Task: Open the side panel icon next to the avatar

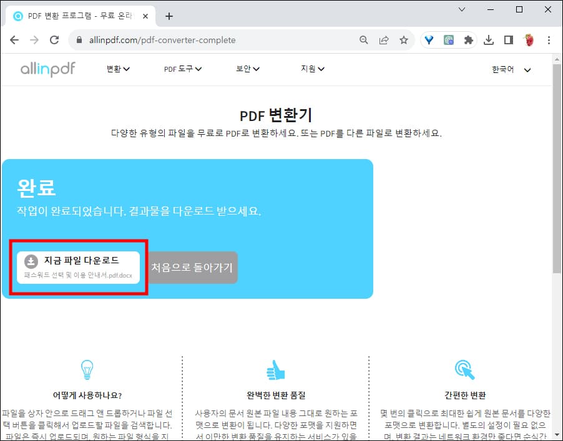Action: tap(508, 39)
